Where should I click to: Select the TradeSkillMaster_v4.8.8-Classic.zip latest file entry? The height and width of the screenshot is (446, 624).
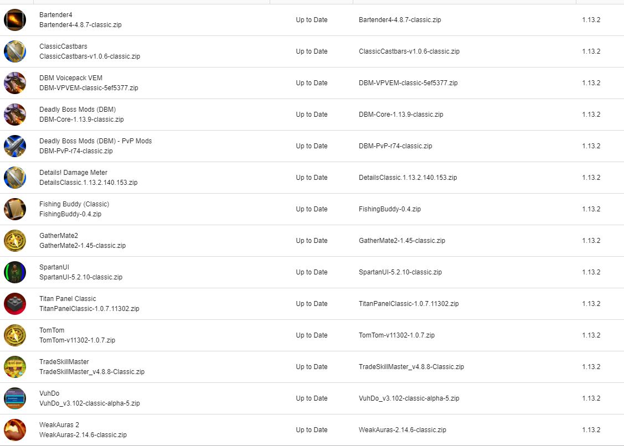point(411,367)
